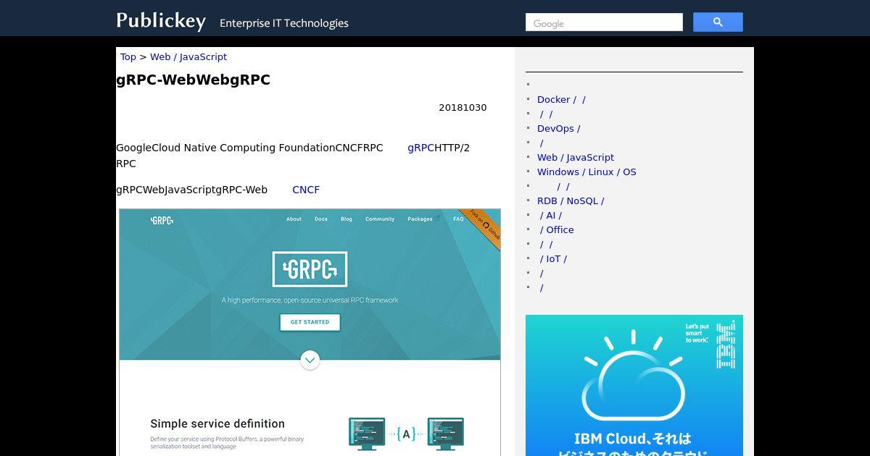Click the blue search magnifier button
This screenshot has width=870, height=456.
point(718,22)
